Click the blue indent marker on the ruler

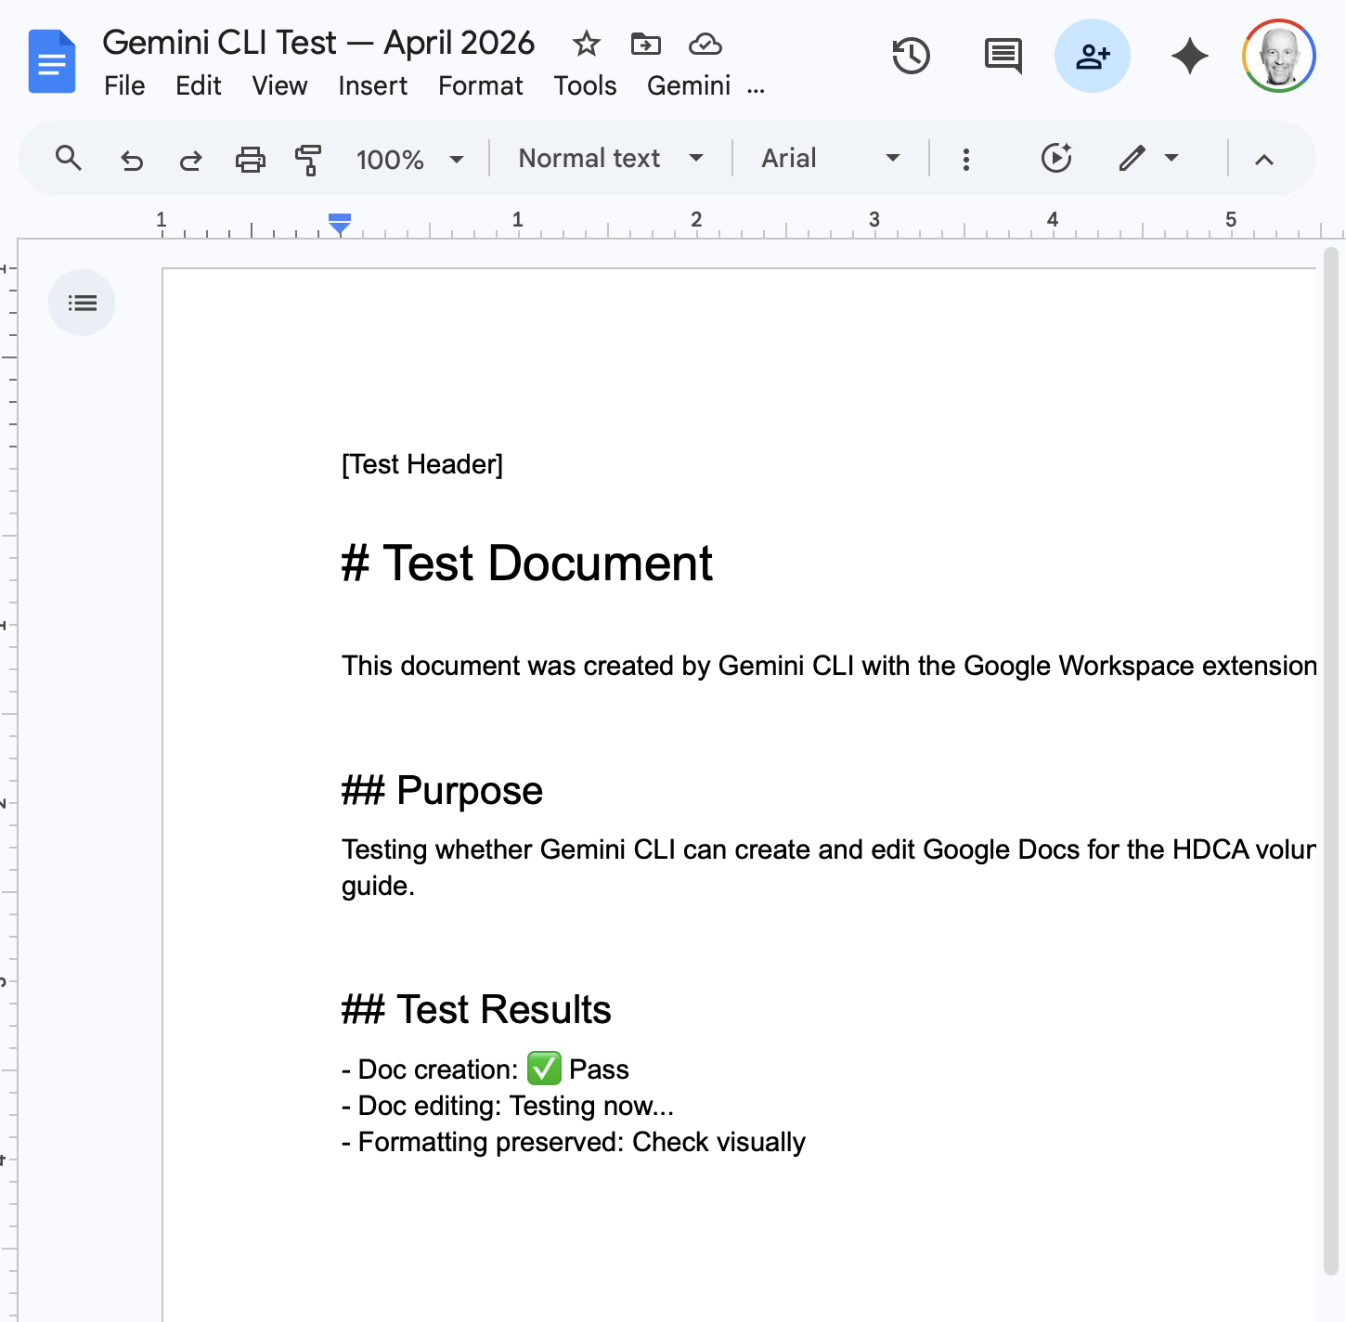tap(340, 223)
